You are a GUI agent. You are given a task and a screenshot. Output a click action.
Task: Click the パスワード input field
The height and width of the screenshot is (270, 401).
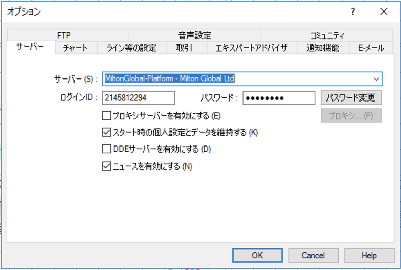click(279, 98)
